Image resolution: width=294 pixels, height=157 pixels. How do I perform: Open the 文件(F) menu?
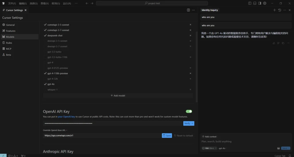tap(12, 3)
